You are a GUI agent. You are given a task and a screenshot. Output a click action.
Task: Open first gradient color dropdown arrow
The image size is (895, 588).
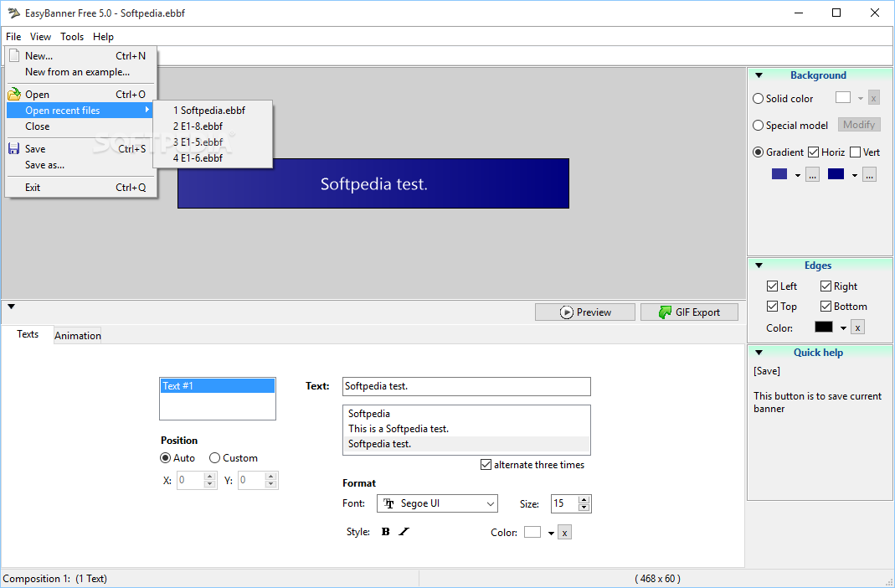pos(797,175)
